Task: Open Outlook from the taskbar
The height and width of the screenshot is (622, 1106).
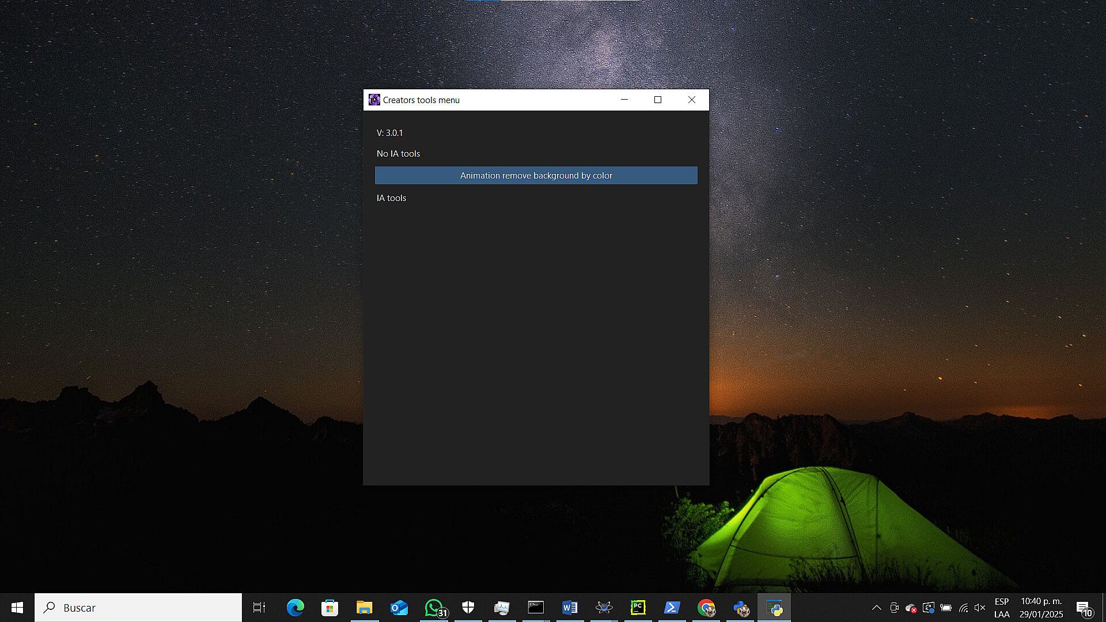Action: [399, 608]
